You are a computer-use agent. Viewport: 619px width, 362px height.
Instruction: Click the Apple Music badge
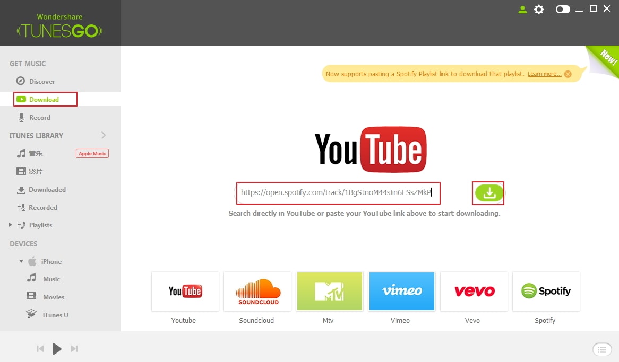pyautogui.click(x=92, y=153)
